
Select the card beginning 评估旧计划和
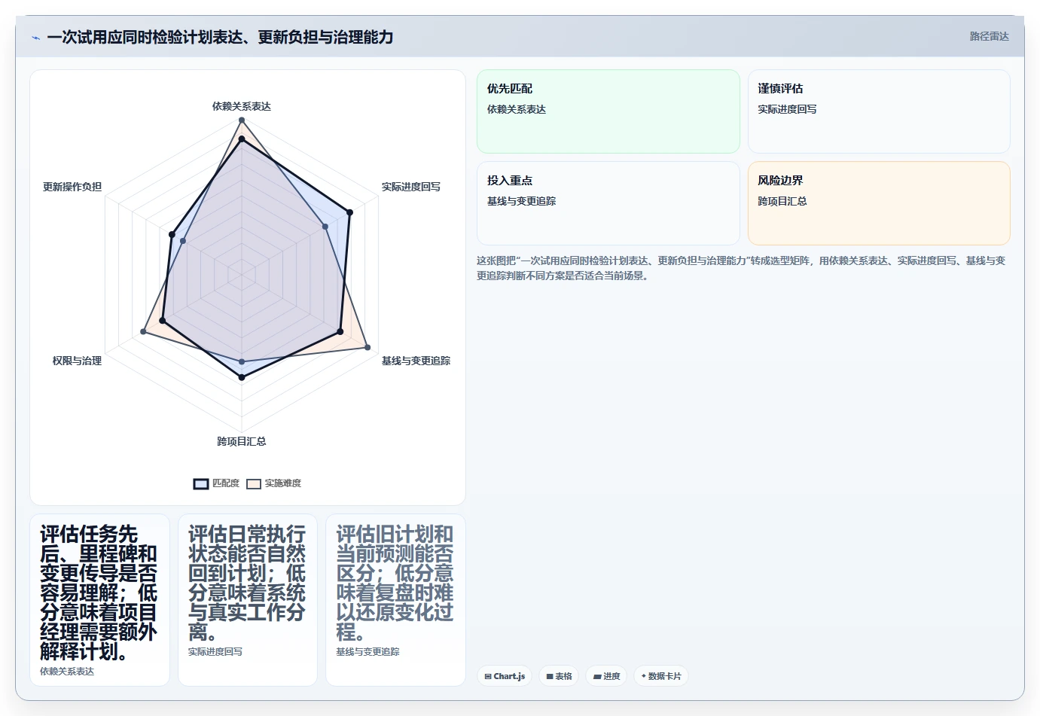tap(396, 600)
